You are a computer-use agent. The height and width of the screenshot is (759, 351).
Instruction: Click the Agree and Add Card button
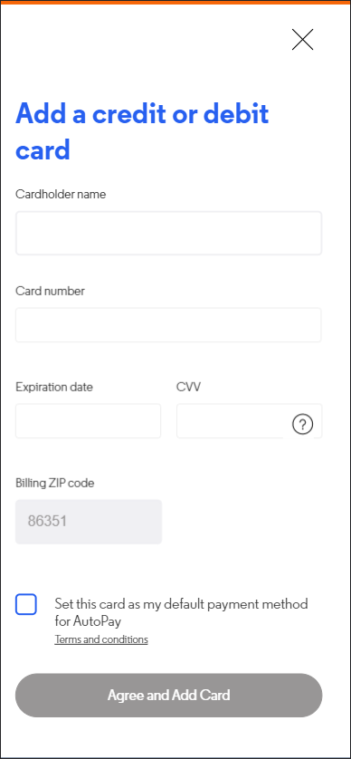point(169,695)
